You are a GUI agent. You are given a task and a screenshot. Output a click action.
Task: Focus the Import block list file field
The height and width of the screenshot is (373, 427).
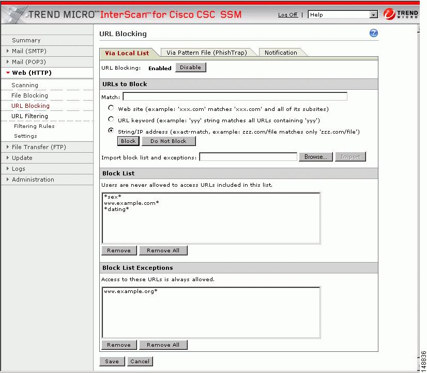tap(248, 157)
